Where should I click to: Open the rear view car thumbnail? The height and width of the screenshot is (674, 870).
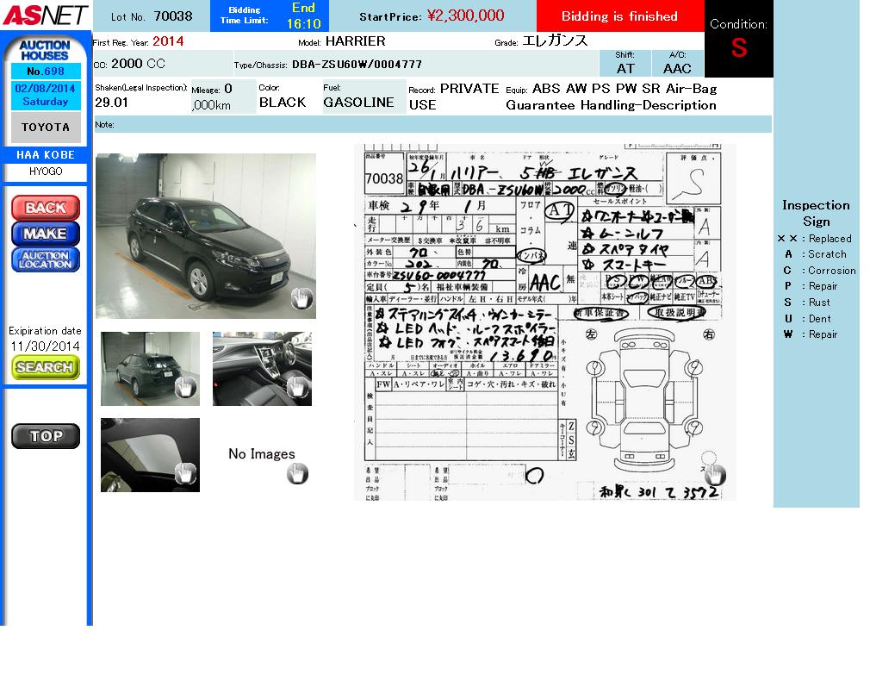[x=149, y=368]
